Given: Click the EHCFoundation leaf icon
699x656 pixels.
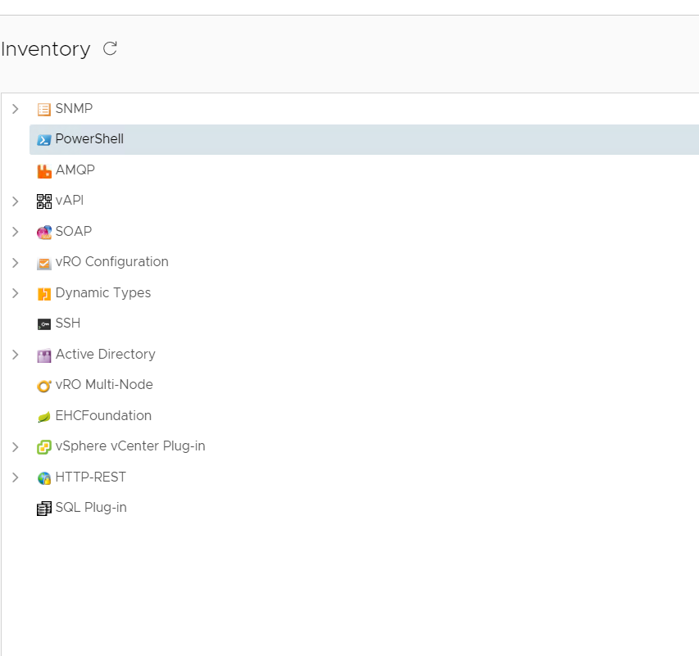Looking at the screenshot, I should click(43, 415).
